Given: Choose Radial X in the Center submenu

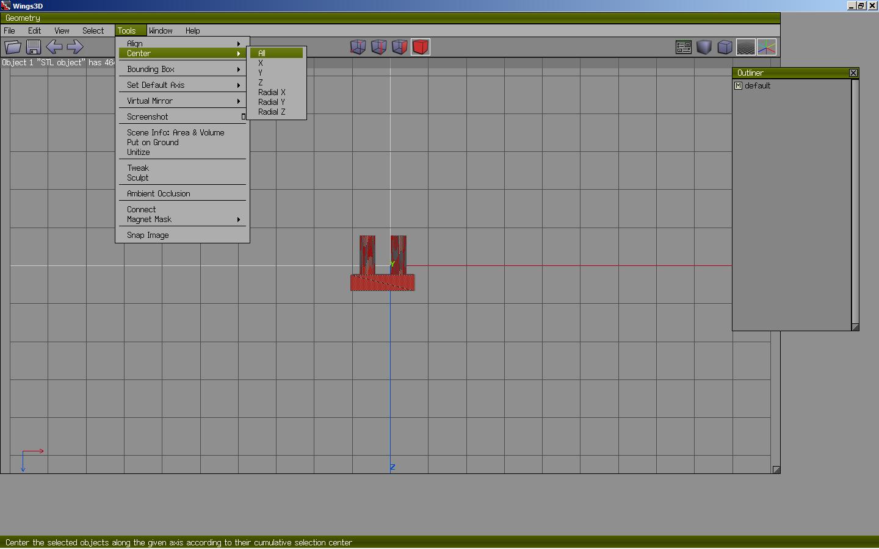Looking at the screenshot, I should (x=272, y=92).
